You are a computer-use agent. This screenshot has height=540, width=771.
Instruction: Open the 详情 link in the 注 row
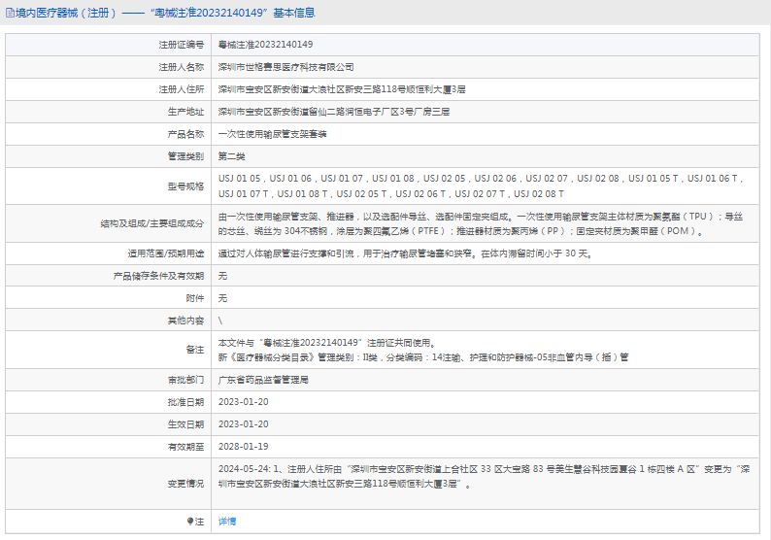[x=226, y=522]
